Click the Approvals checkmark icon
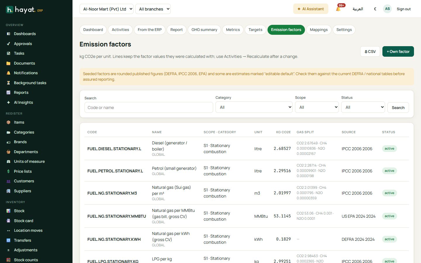The height and width of the screenshot is (263, 421). tap(8, 44)
